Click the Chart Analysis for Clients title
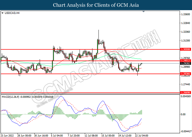Viewport: 192px width, 137px height. [96, 5]
